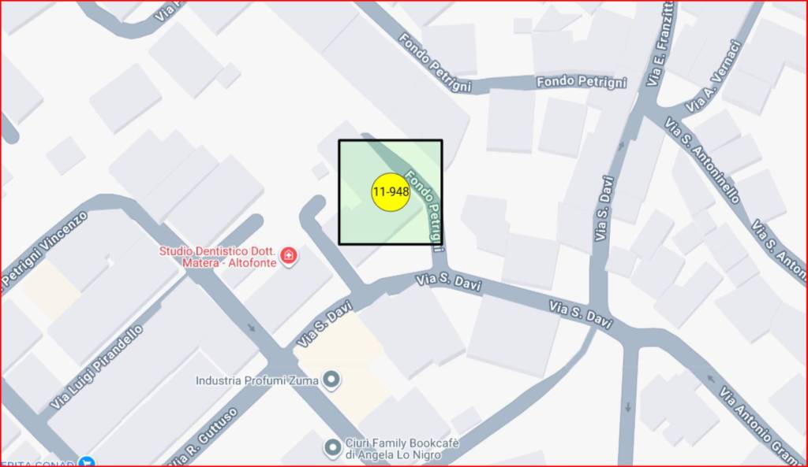Click the Via S. Antoninello street label
The image size is (808, 467).
701,160
